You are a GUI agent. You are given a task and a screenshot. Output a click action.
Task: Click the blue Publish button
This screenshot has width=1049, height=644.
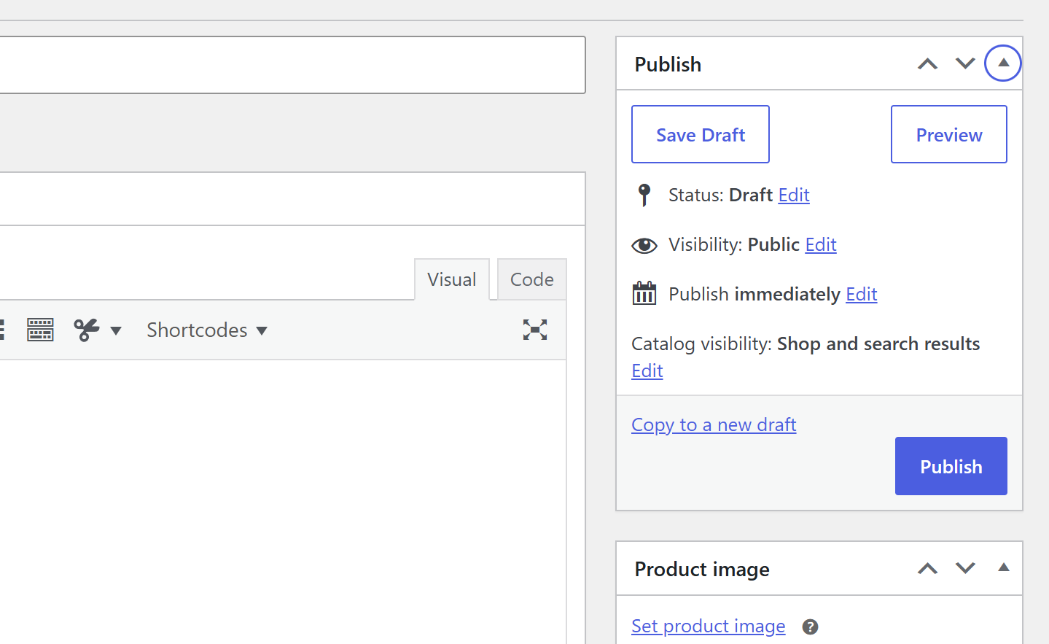951,466
